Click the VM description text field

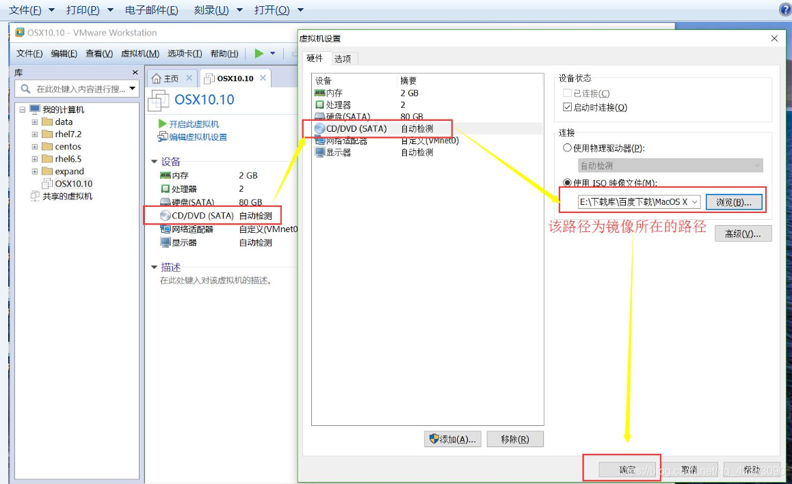pos(216,281)
